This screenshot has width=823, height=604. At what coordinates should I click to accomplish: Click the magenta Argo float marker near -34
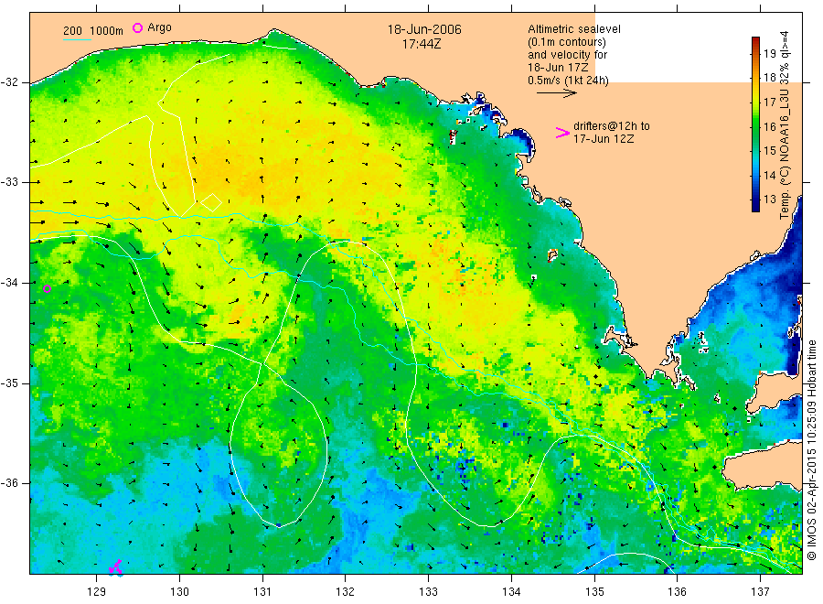[x=47, y=288]
